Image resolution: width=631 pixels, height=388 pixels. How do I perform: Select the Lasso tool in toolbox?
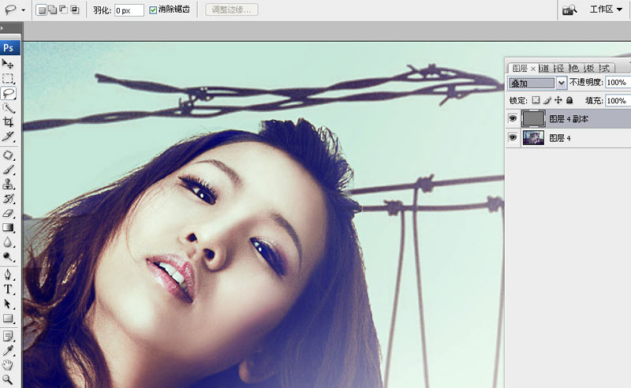point(8,93)
